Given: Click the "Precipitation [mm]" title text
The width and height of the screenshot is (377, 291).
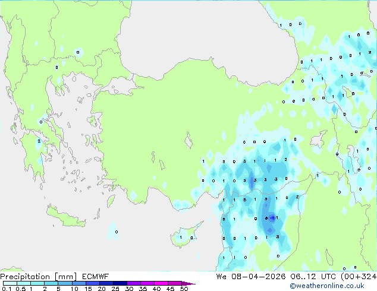Looking at the screenshot, I should point(39,277).
